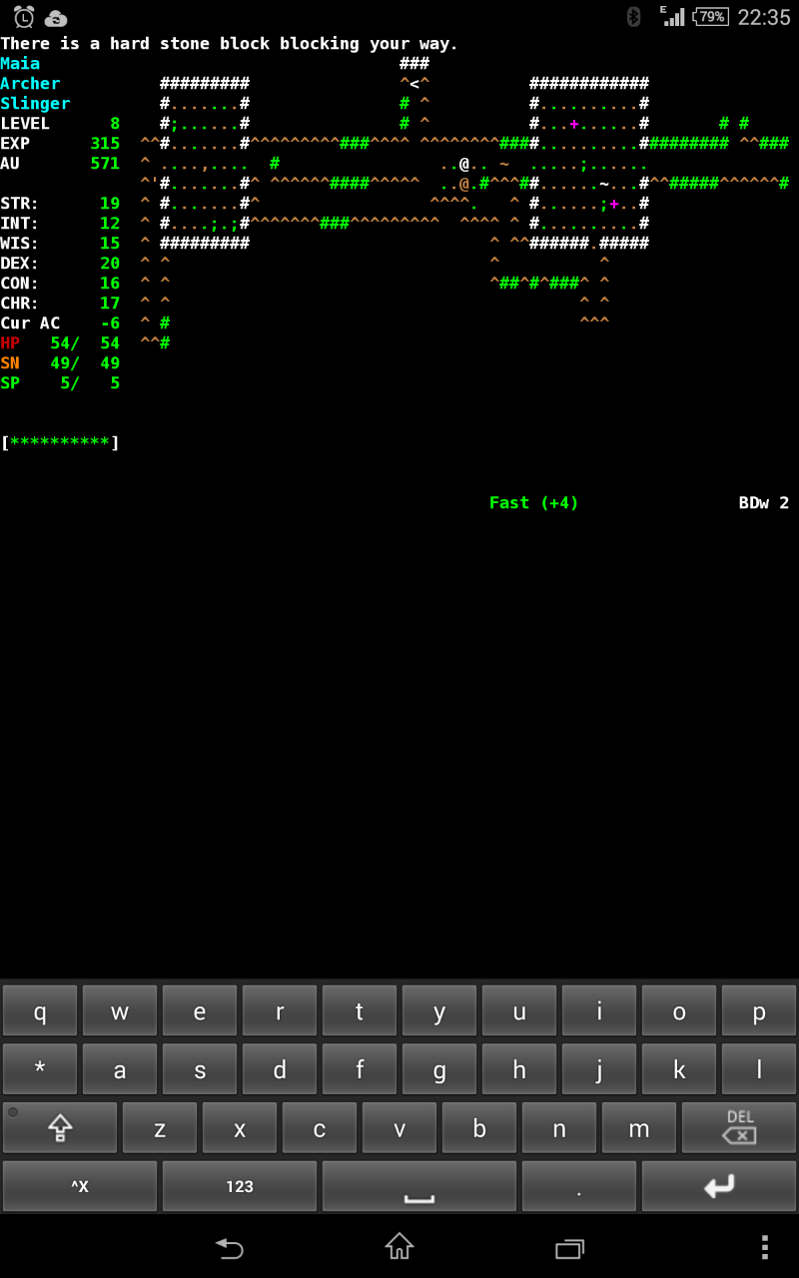The height and width of the screenshot is (1278, 799).
Task: Tap the f key on keyboard
Action: tap(360, 1069)
